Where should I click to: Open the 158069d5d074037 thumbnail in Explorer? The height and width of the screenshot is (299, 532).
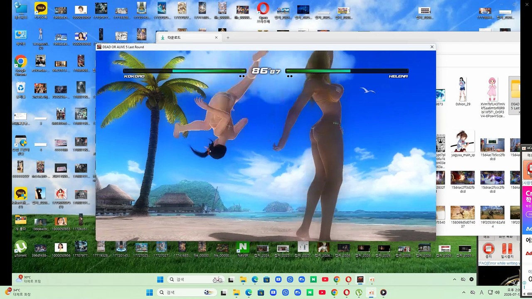tap(463, 217)
